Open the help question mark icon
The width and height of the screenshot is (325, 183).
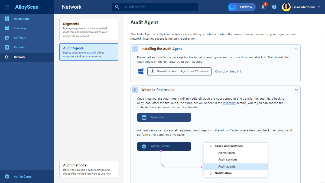tap(274, 7)
